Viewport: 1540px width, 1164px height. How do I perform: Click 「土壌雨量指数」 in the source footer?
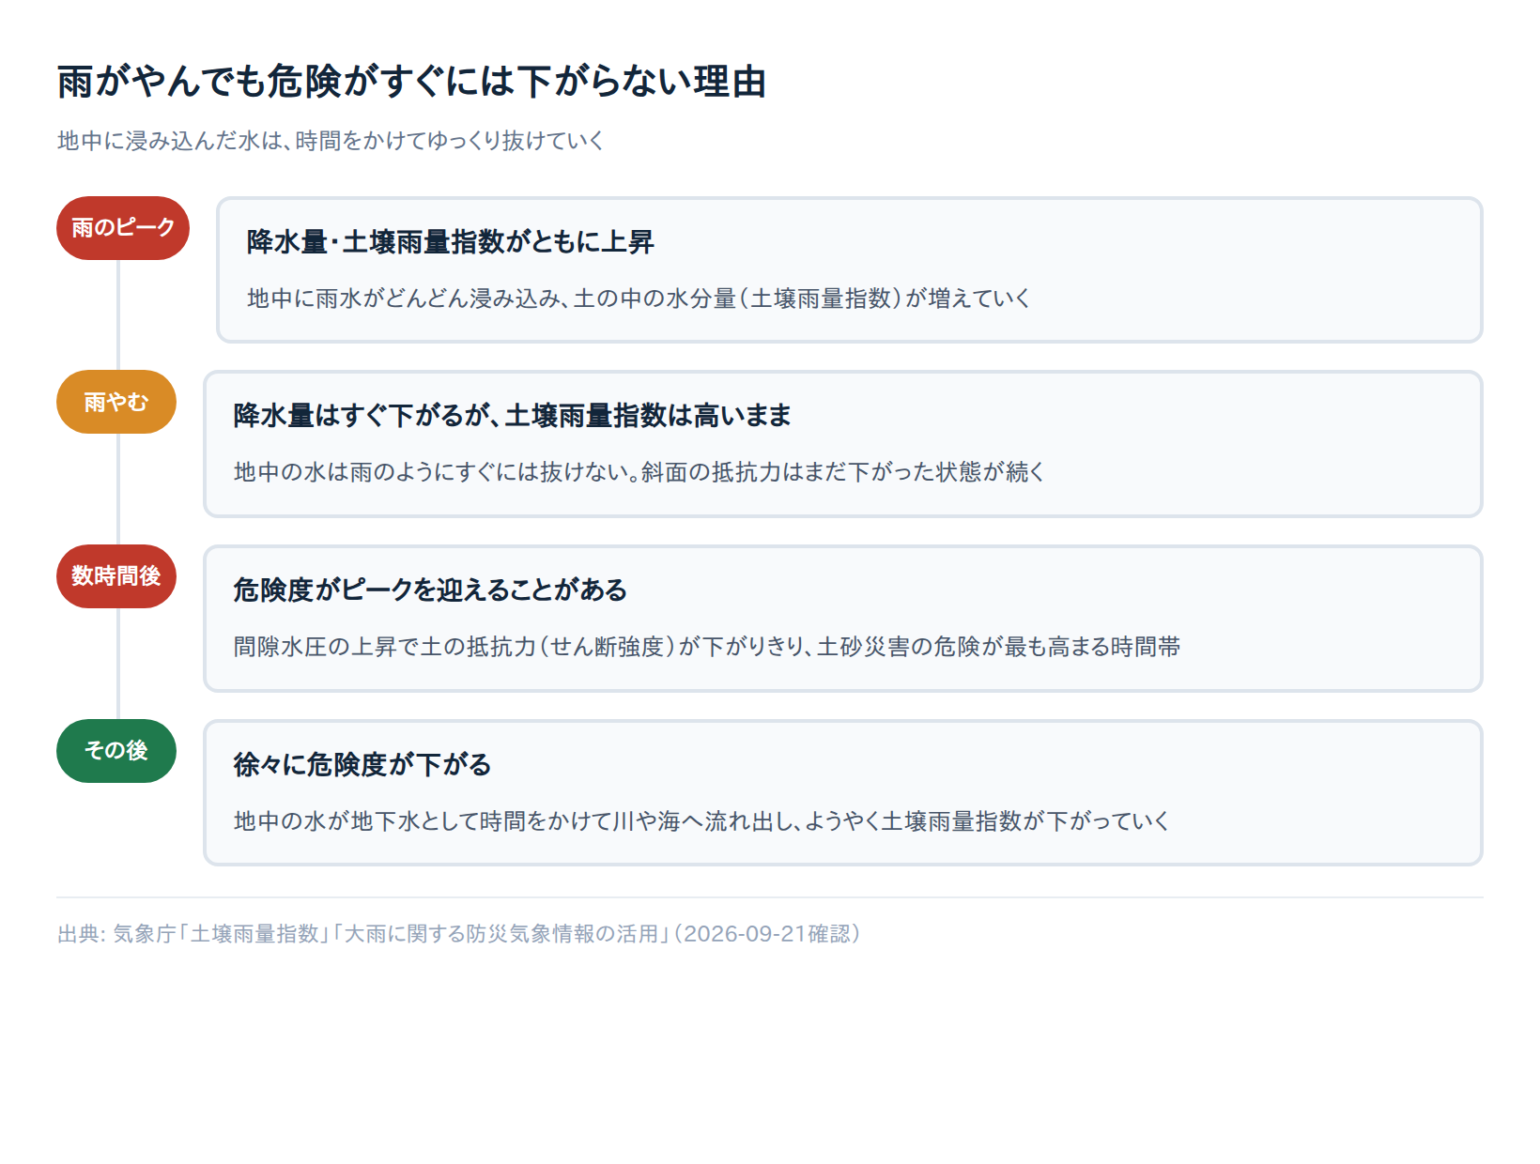click(x=254, y=934)
